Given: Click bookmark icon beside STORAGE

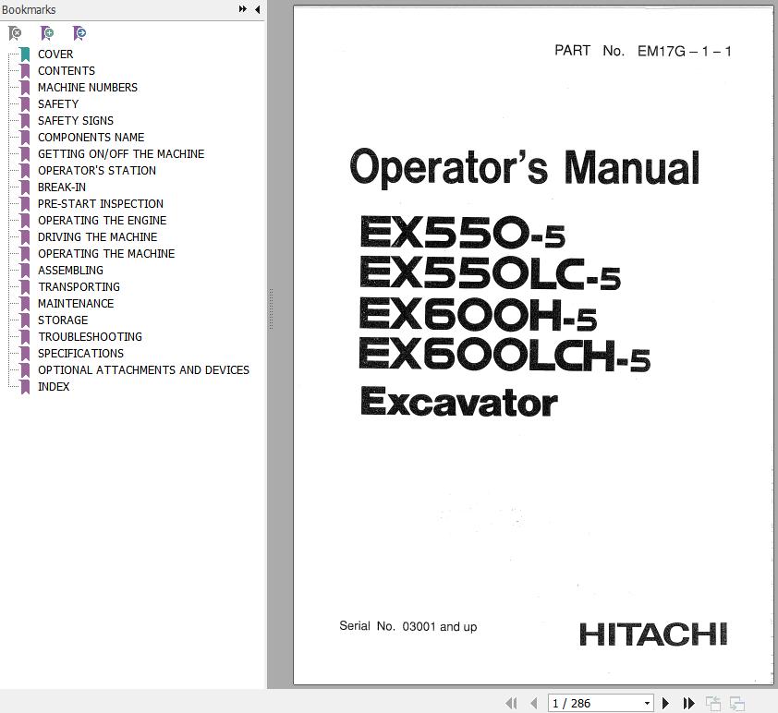Looking at the screenshot, I should [25, 320].
